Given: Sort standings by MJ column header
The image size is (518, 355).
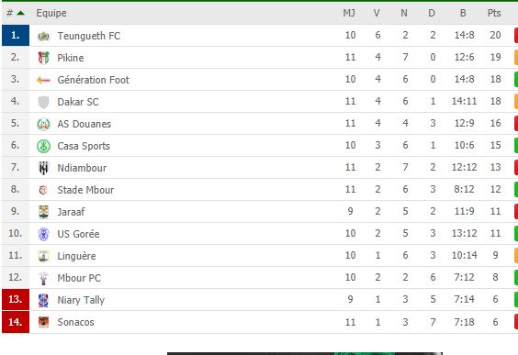Looking at the screenshot, I should (349, 13).
